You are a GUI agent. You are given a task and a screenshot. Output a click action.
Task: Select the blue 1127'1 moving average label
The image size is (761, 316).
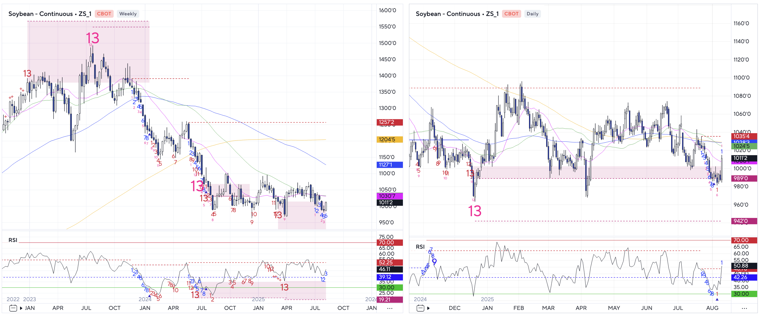point(389,165)
